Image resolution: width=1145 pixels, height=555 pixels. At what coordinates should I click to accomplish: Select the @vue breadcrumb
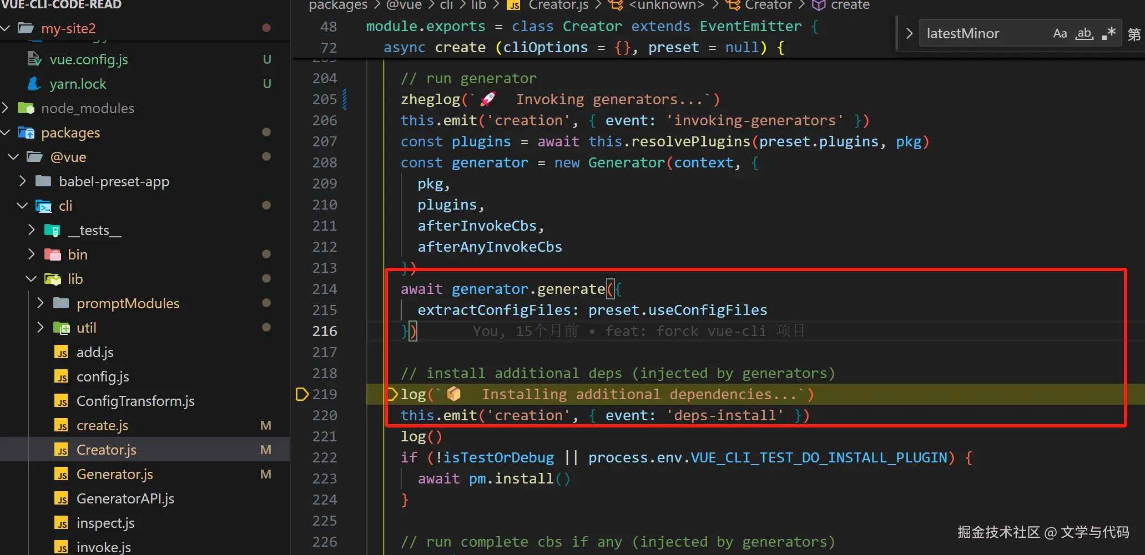click(x=403, y=5)
